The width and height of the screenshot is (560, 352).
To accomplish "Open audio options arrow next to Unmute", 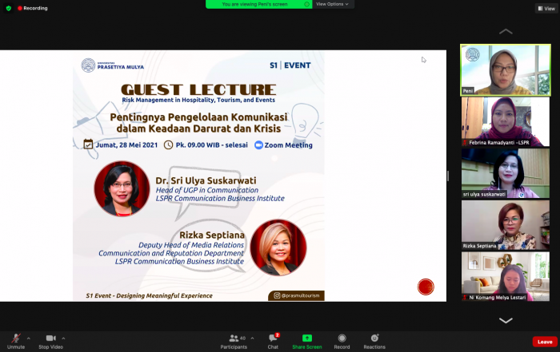I will click(x=29, y=338).
